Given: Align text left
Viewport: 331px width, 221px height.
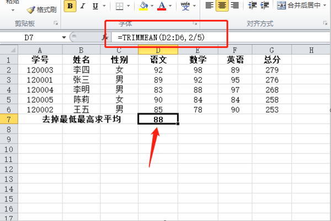Looking at the screenshot, I should pos(209,6).
